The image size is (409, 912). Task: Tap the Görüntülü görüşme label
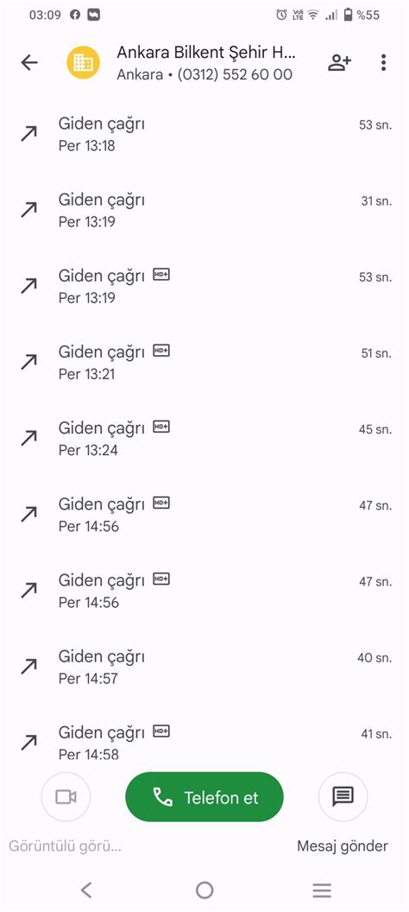65,845
